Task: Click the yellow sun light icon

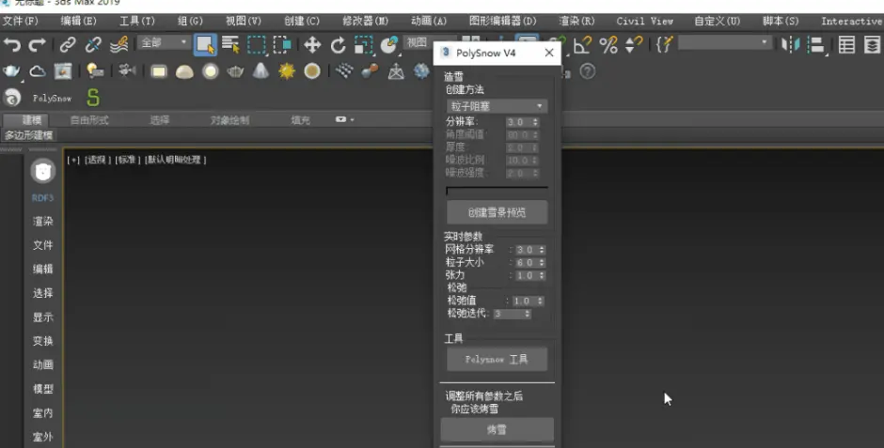Action: click(x=287, y=71)
